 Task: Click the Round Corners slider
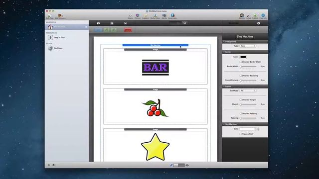coord(248,81)
